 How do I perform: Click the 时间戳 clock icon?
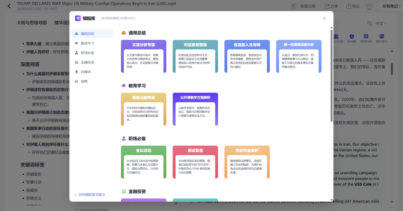tap(352, 36)
